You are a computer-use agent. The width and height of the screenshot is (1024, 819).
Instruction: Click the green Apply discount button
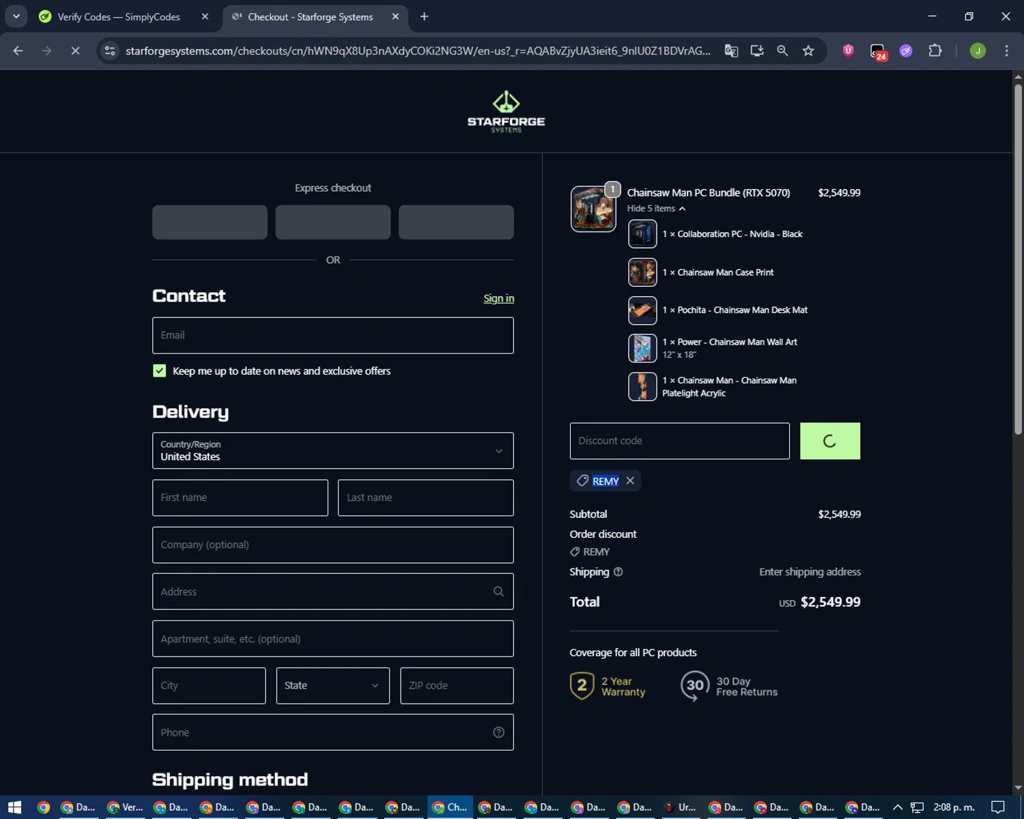click(829, 441)
